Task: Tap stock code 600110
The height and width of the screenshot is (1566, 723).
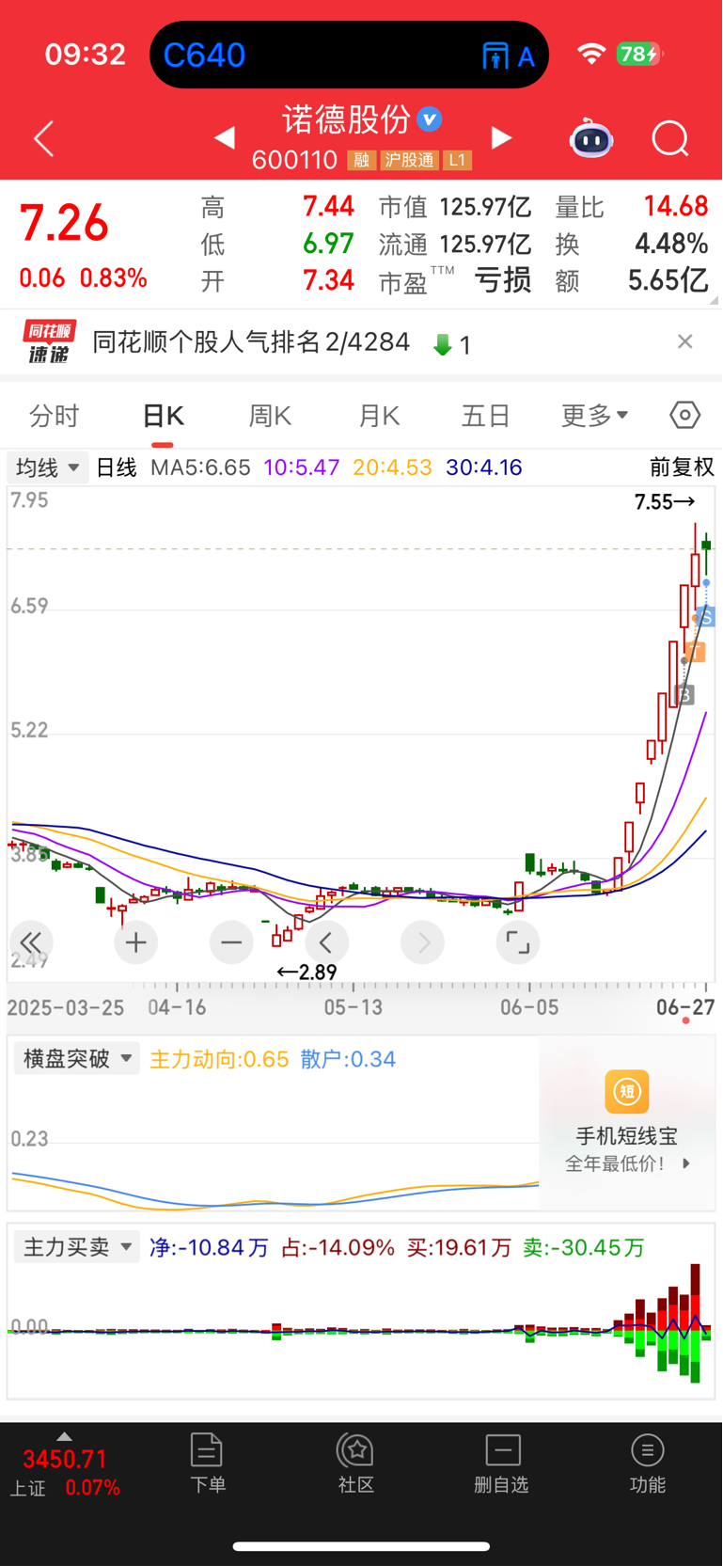Action: [x=294, y=160]
